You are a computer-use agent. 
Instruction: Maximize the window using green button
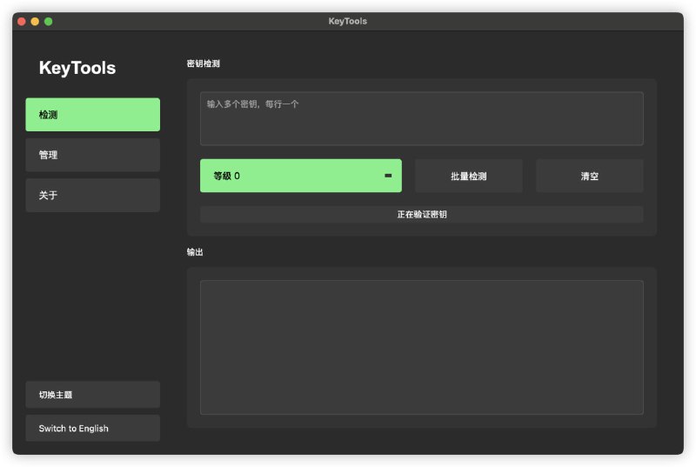49,21
